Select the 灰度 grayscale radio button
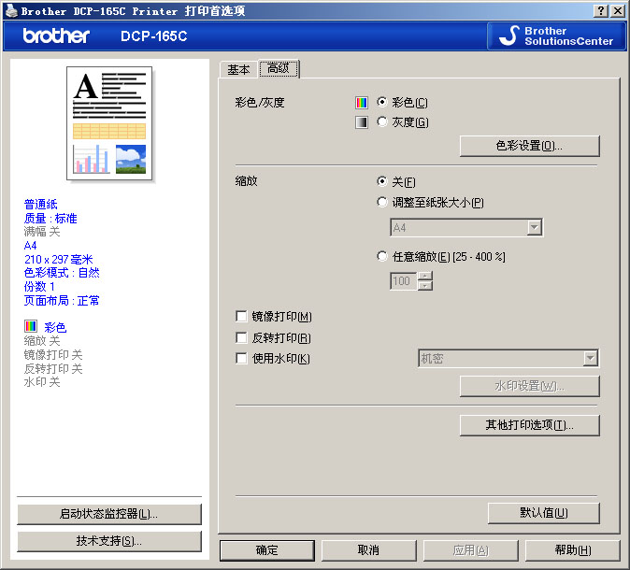 pyautogui.click(x=382, y=122)
